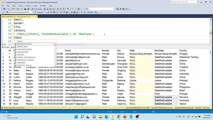This screenshot has height=120, width=213.
Task: Click the Comment out selected lines icon
Action: 82,12
